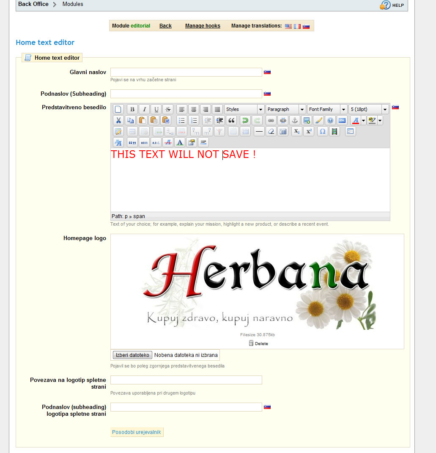The width and height of the screenshot is (436, 453).
Task: Open Back Office breadcrumb link
Action: 33,4
